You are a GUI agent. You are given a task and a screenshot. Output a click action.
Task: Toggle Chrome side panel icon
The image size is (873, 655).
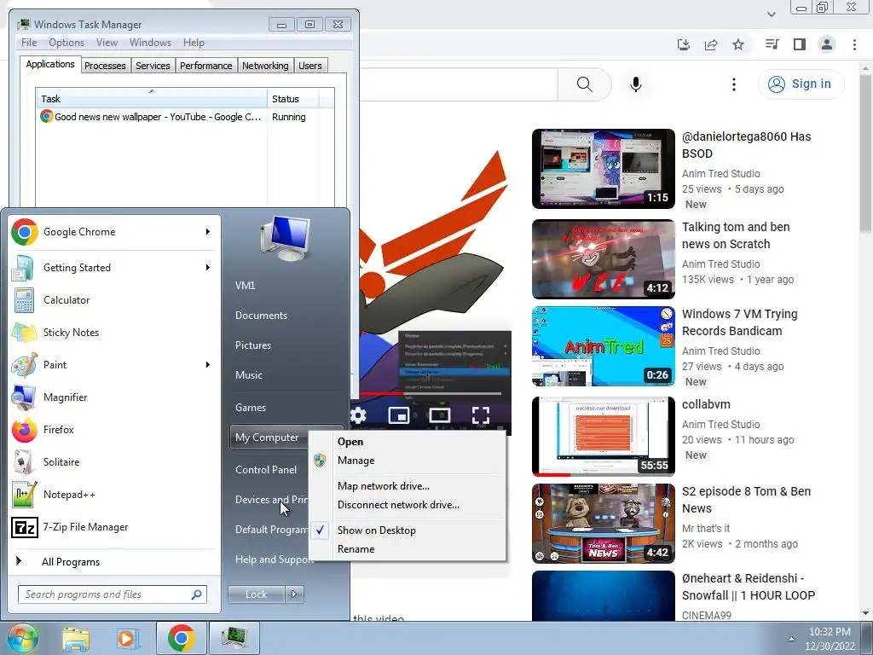tap(800, 44)
